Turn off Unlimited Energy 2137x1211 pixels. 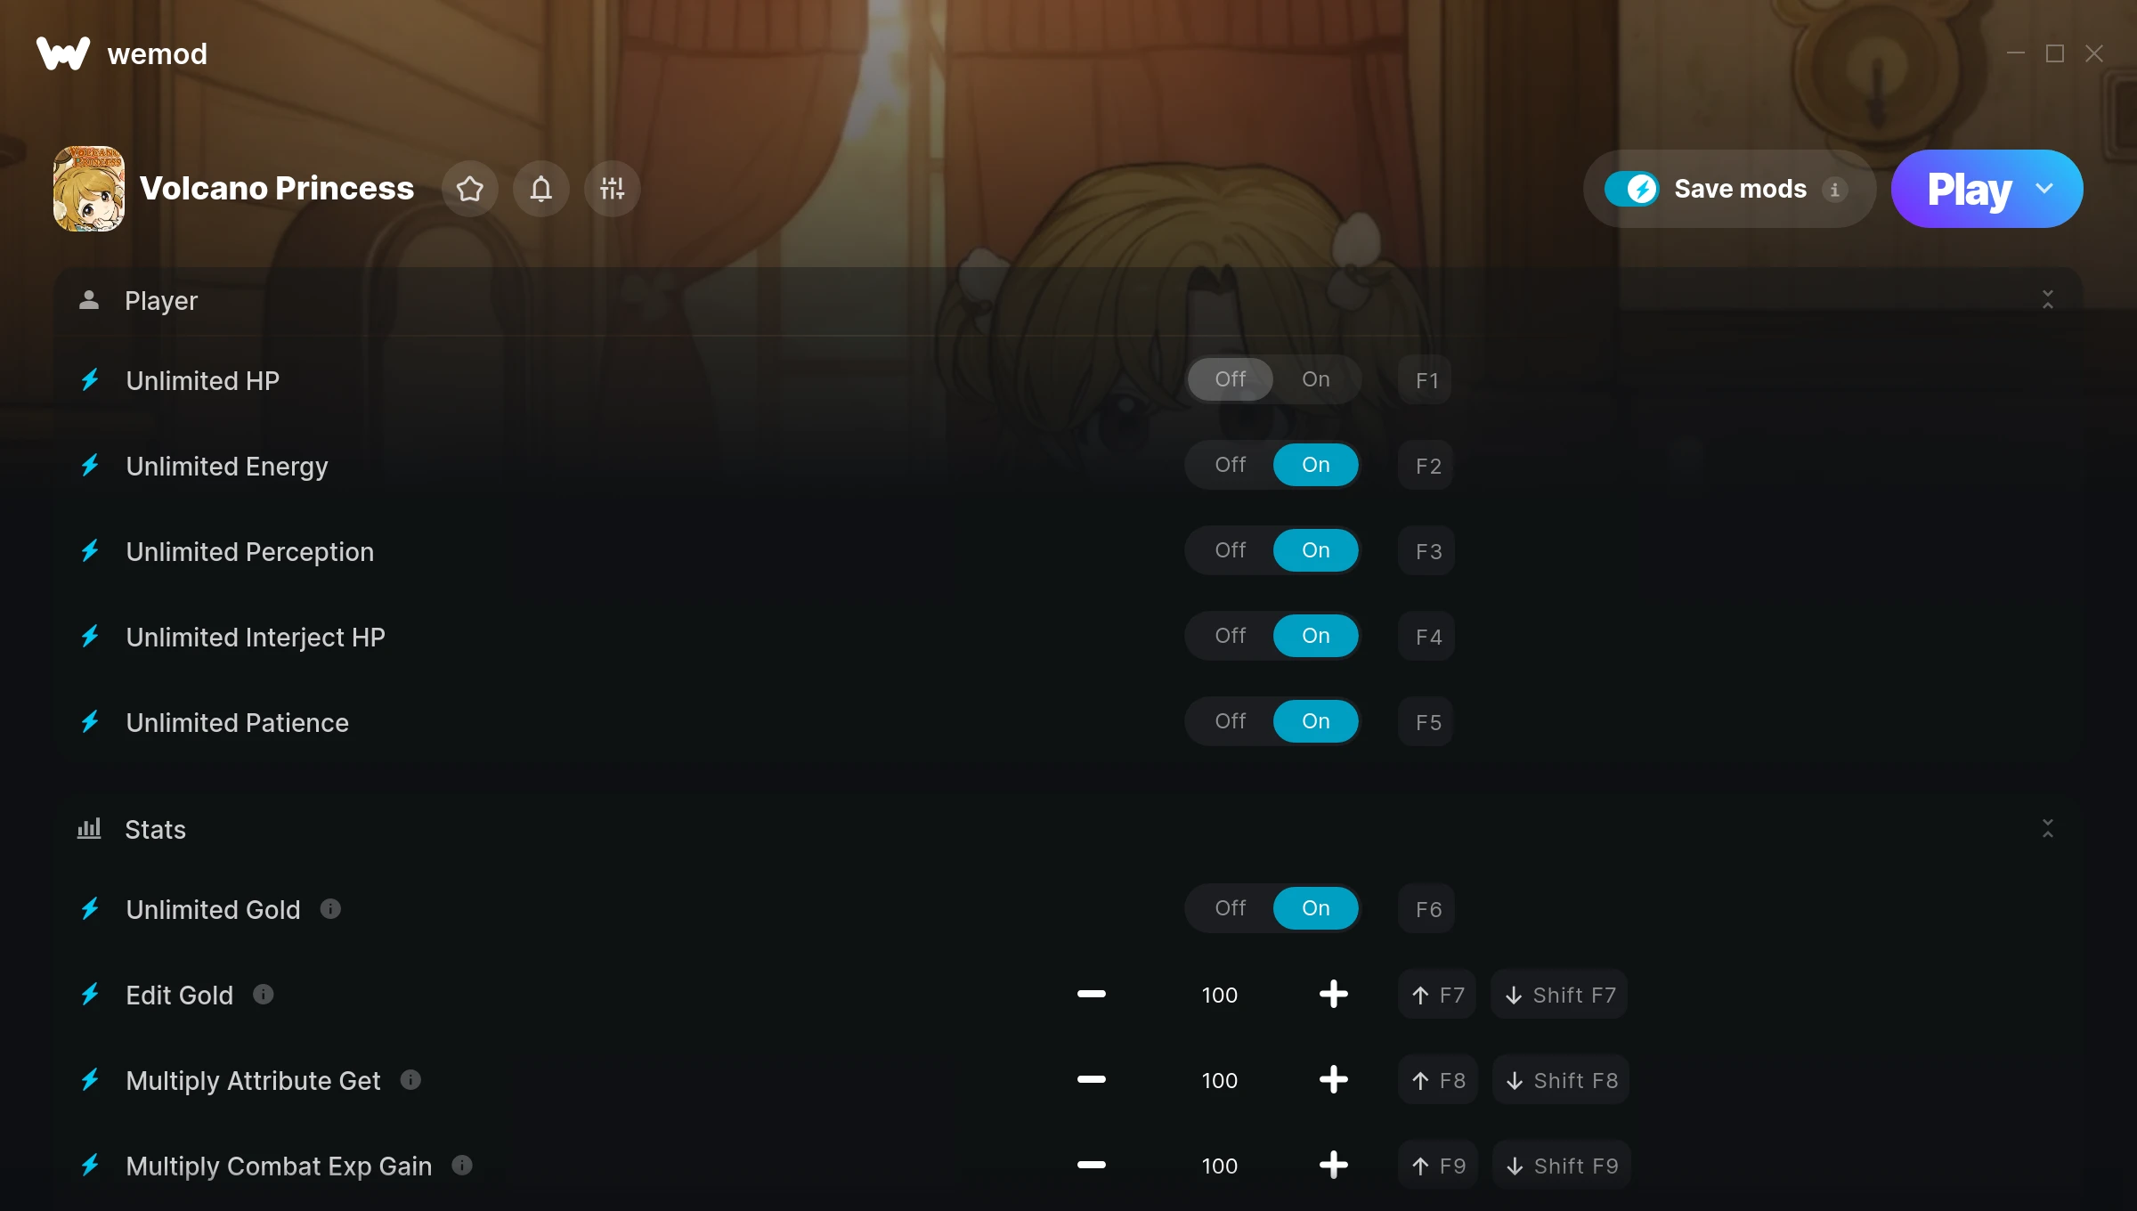click(x=1231, y=465)
